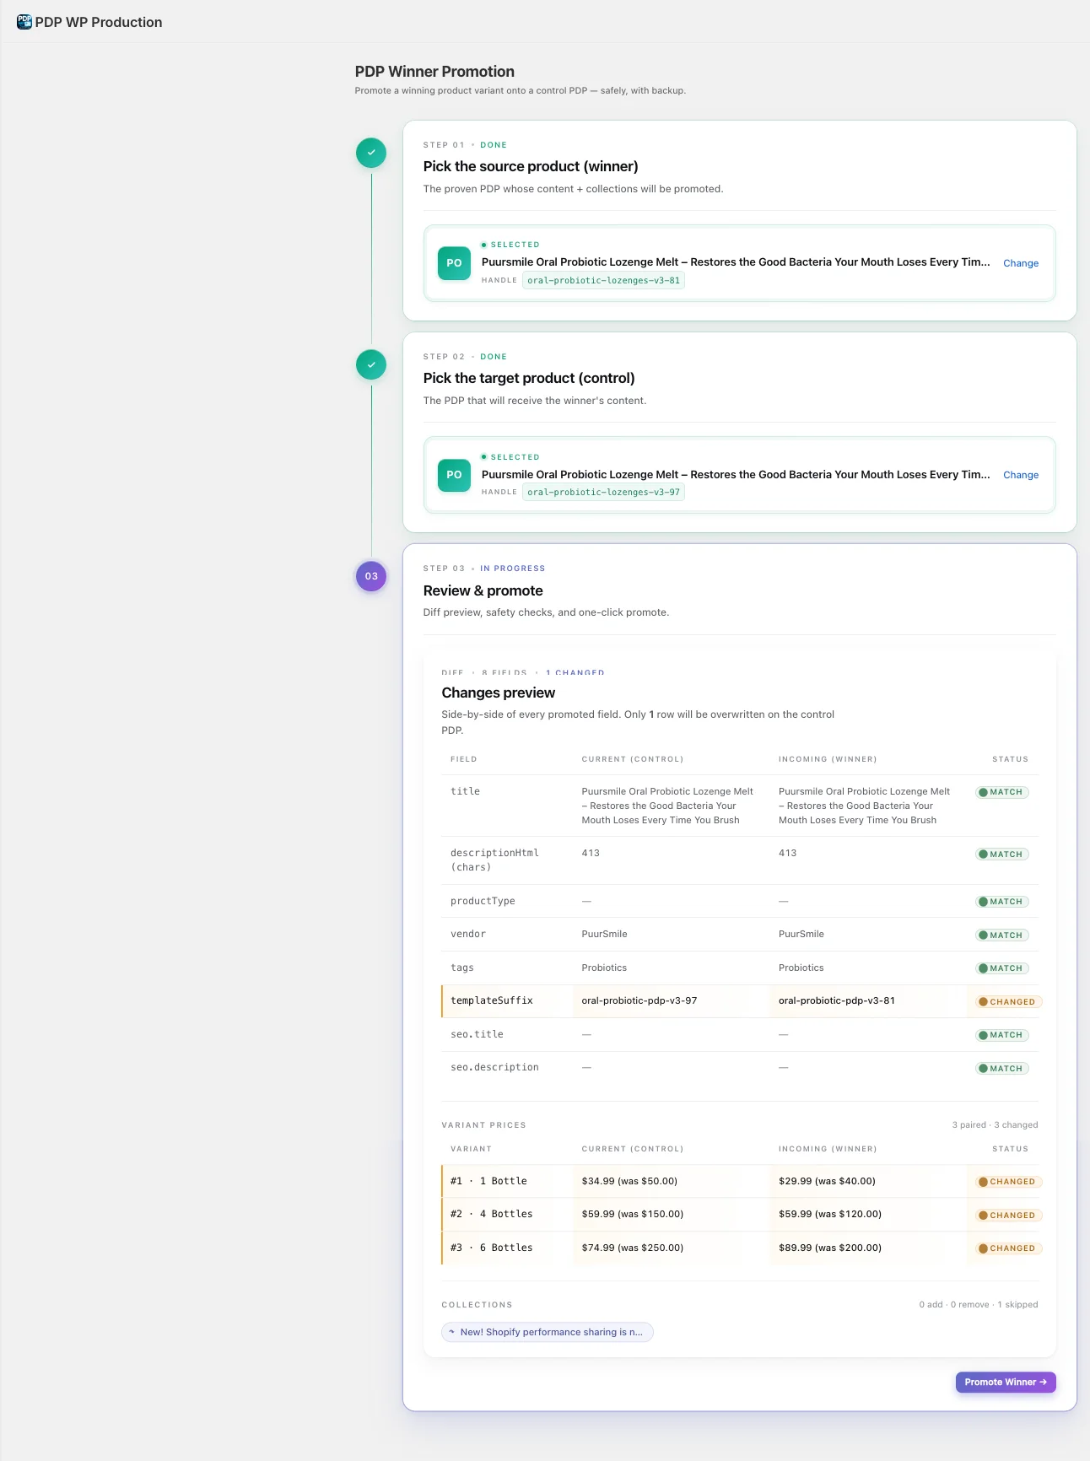Click the current price $74.99 (was $250.00)
This screenshot has height=1461, width=1090.
(633, 1248)
